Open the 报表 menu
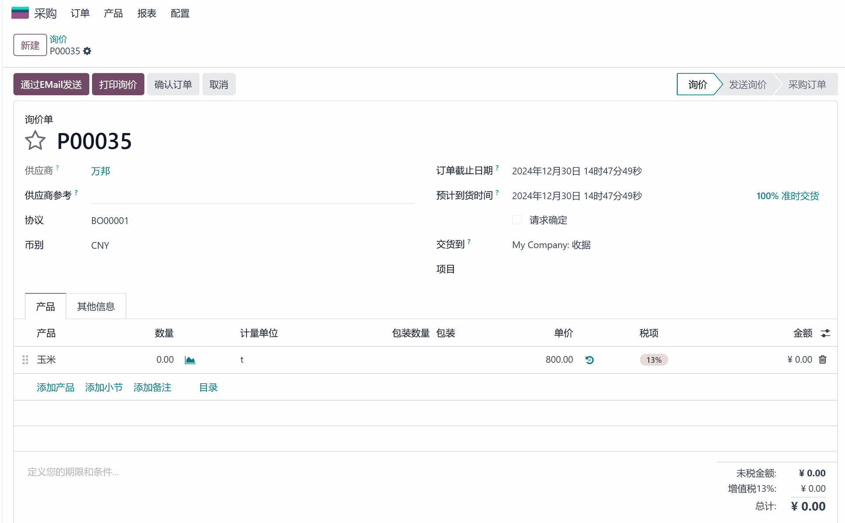 [x=147, y=13]
